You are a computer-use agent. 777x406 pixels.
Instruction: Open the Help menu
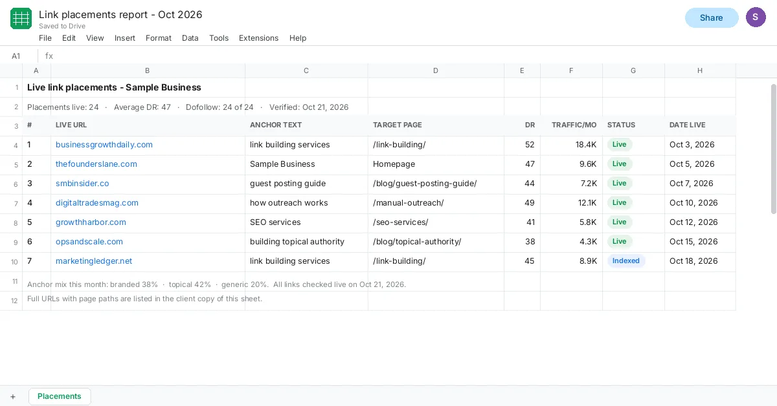(298, 38)
